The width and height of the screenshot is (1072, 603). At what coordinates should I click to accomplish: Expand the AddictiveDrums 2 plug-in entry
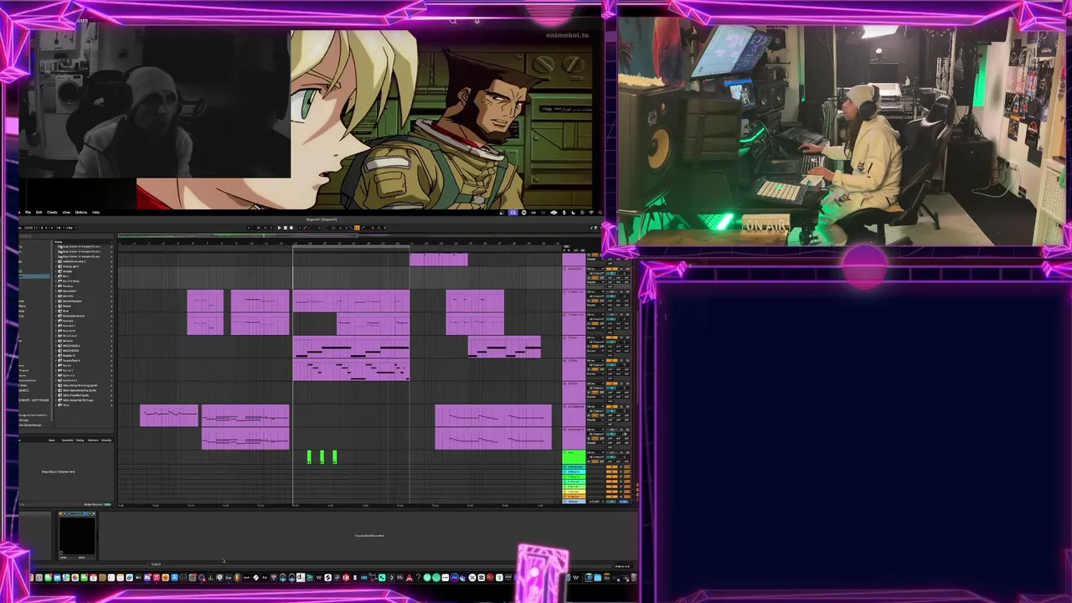coord(56,261)
